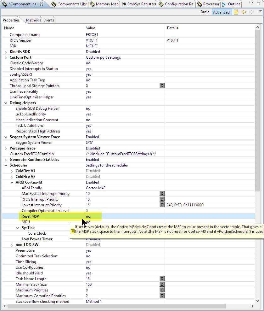The height and width of the screenshot is (311, 264).
Task: Navigate forward with the right arrow icon
Action: coord(251,12)
